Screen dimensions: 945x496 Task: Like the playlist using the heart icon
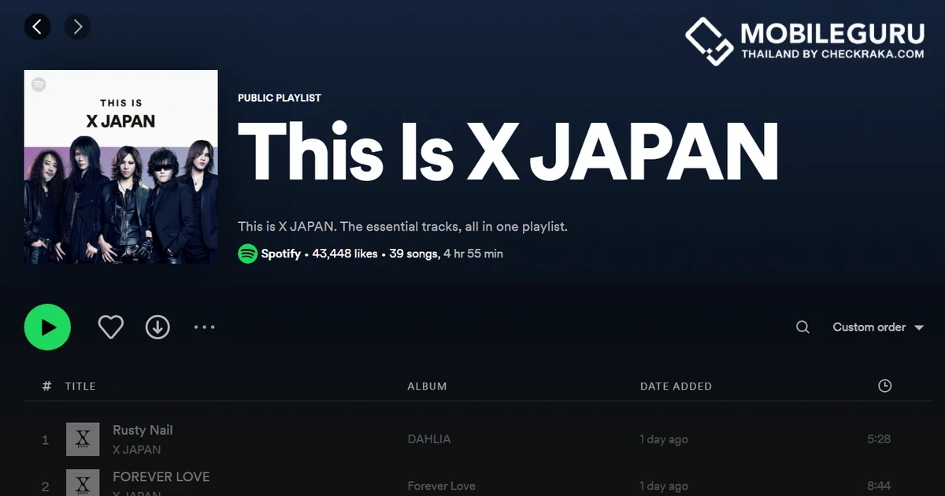pos(110,327)
